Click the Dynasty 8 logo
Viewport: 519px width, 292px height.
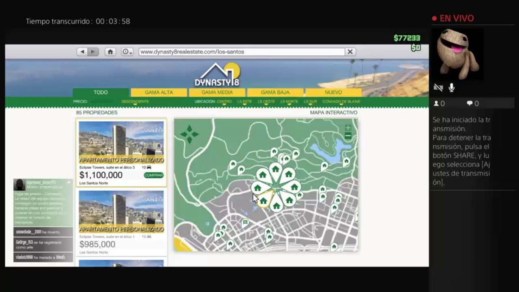pyautogui.click(x=217, y=75)
